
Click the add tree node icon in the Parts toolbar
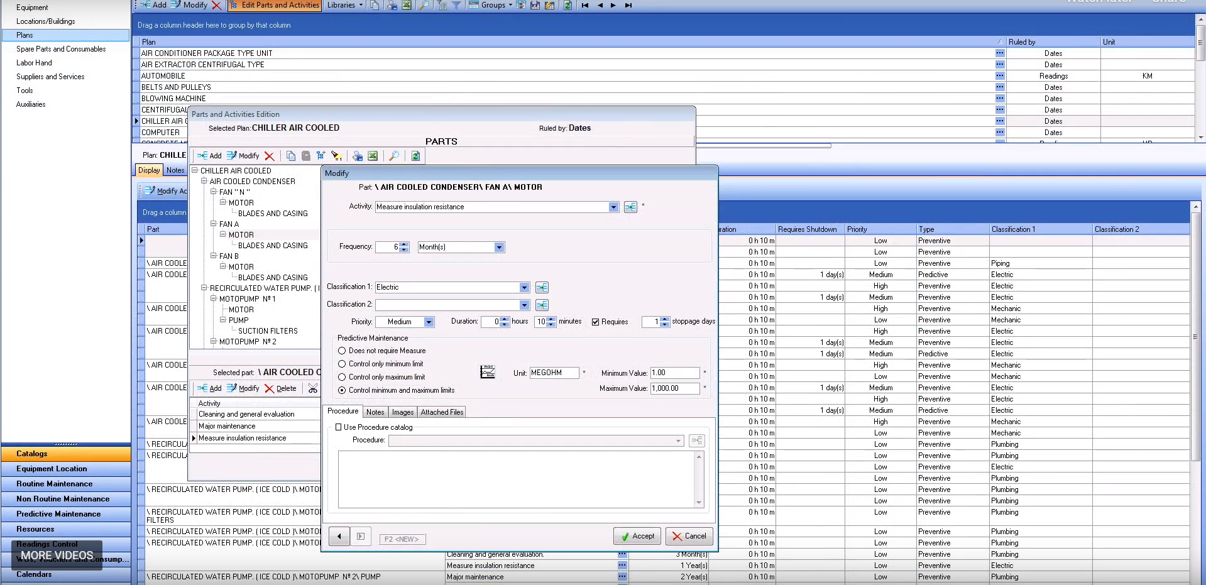click(321, 156)
